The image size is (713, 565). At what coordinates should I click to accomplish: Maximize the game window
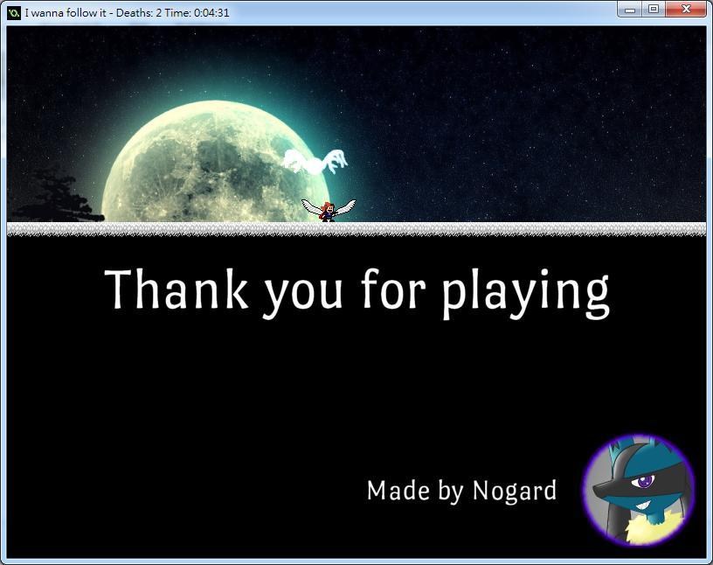pos(653,10)
